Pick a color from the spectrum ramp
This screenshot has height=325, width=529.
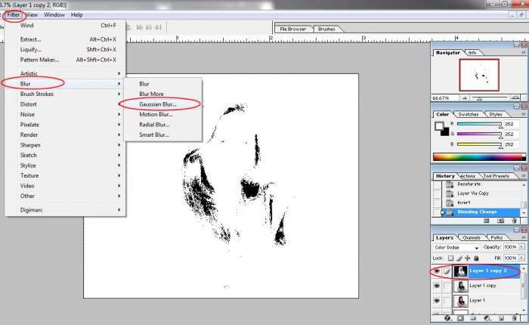479,157
